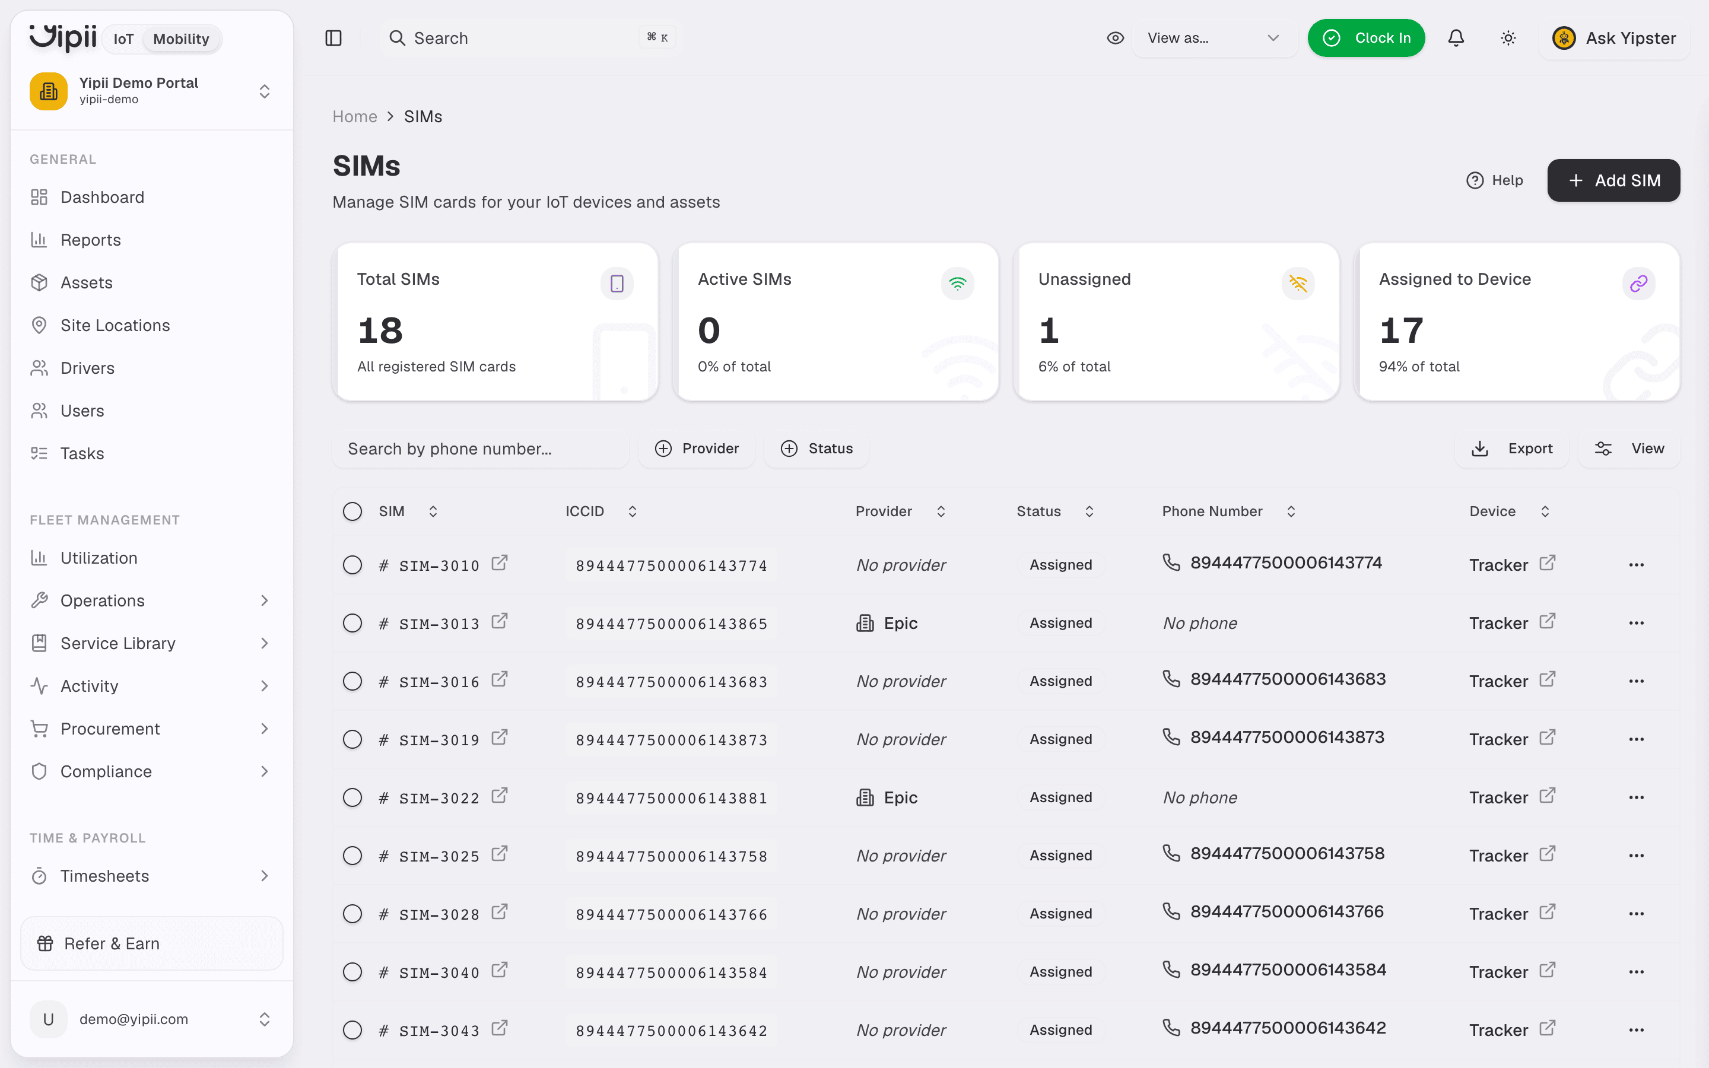1709x1068 pixels.
Task: Expand the Operations sidebar section
Action: (151, 600)
